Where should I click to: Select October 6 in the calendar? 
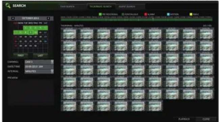(x=16, y=32)
